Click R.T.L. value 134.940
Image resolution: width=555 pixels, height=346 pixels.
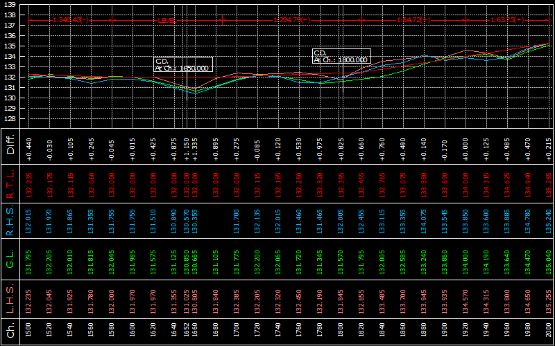(x=528, y=185)
